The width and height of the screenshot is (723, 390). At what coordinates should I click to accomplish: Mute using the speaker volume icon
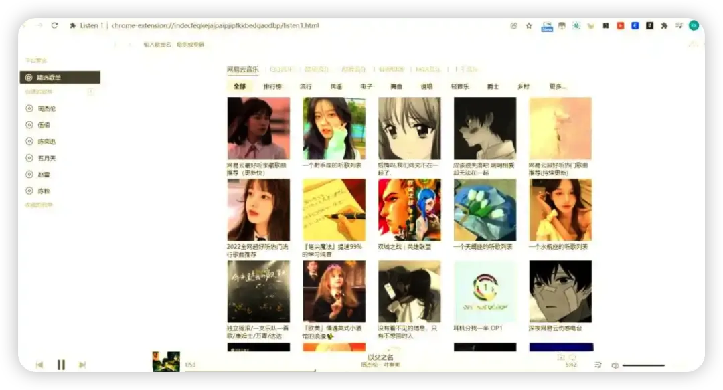(x=615, y=365)
